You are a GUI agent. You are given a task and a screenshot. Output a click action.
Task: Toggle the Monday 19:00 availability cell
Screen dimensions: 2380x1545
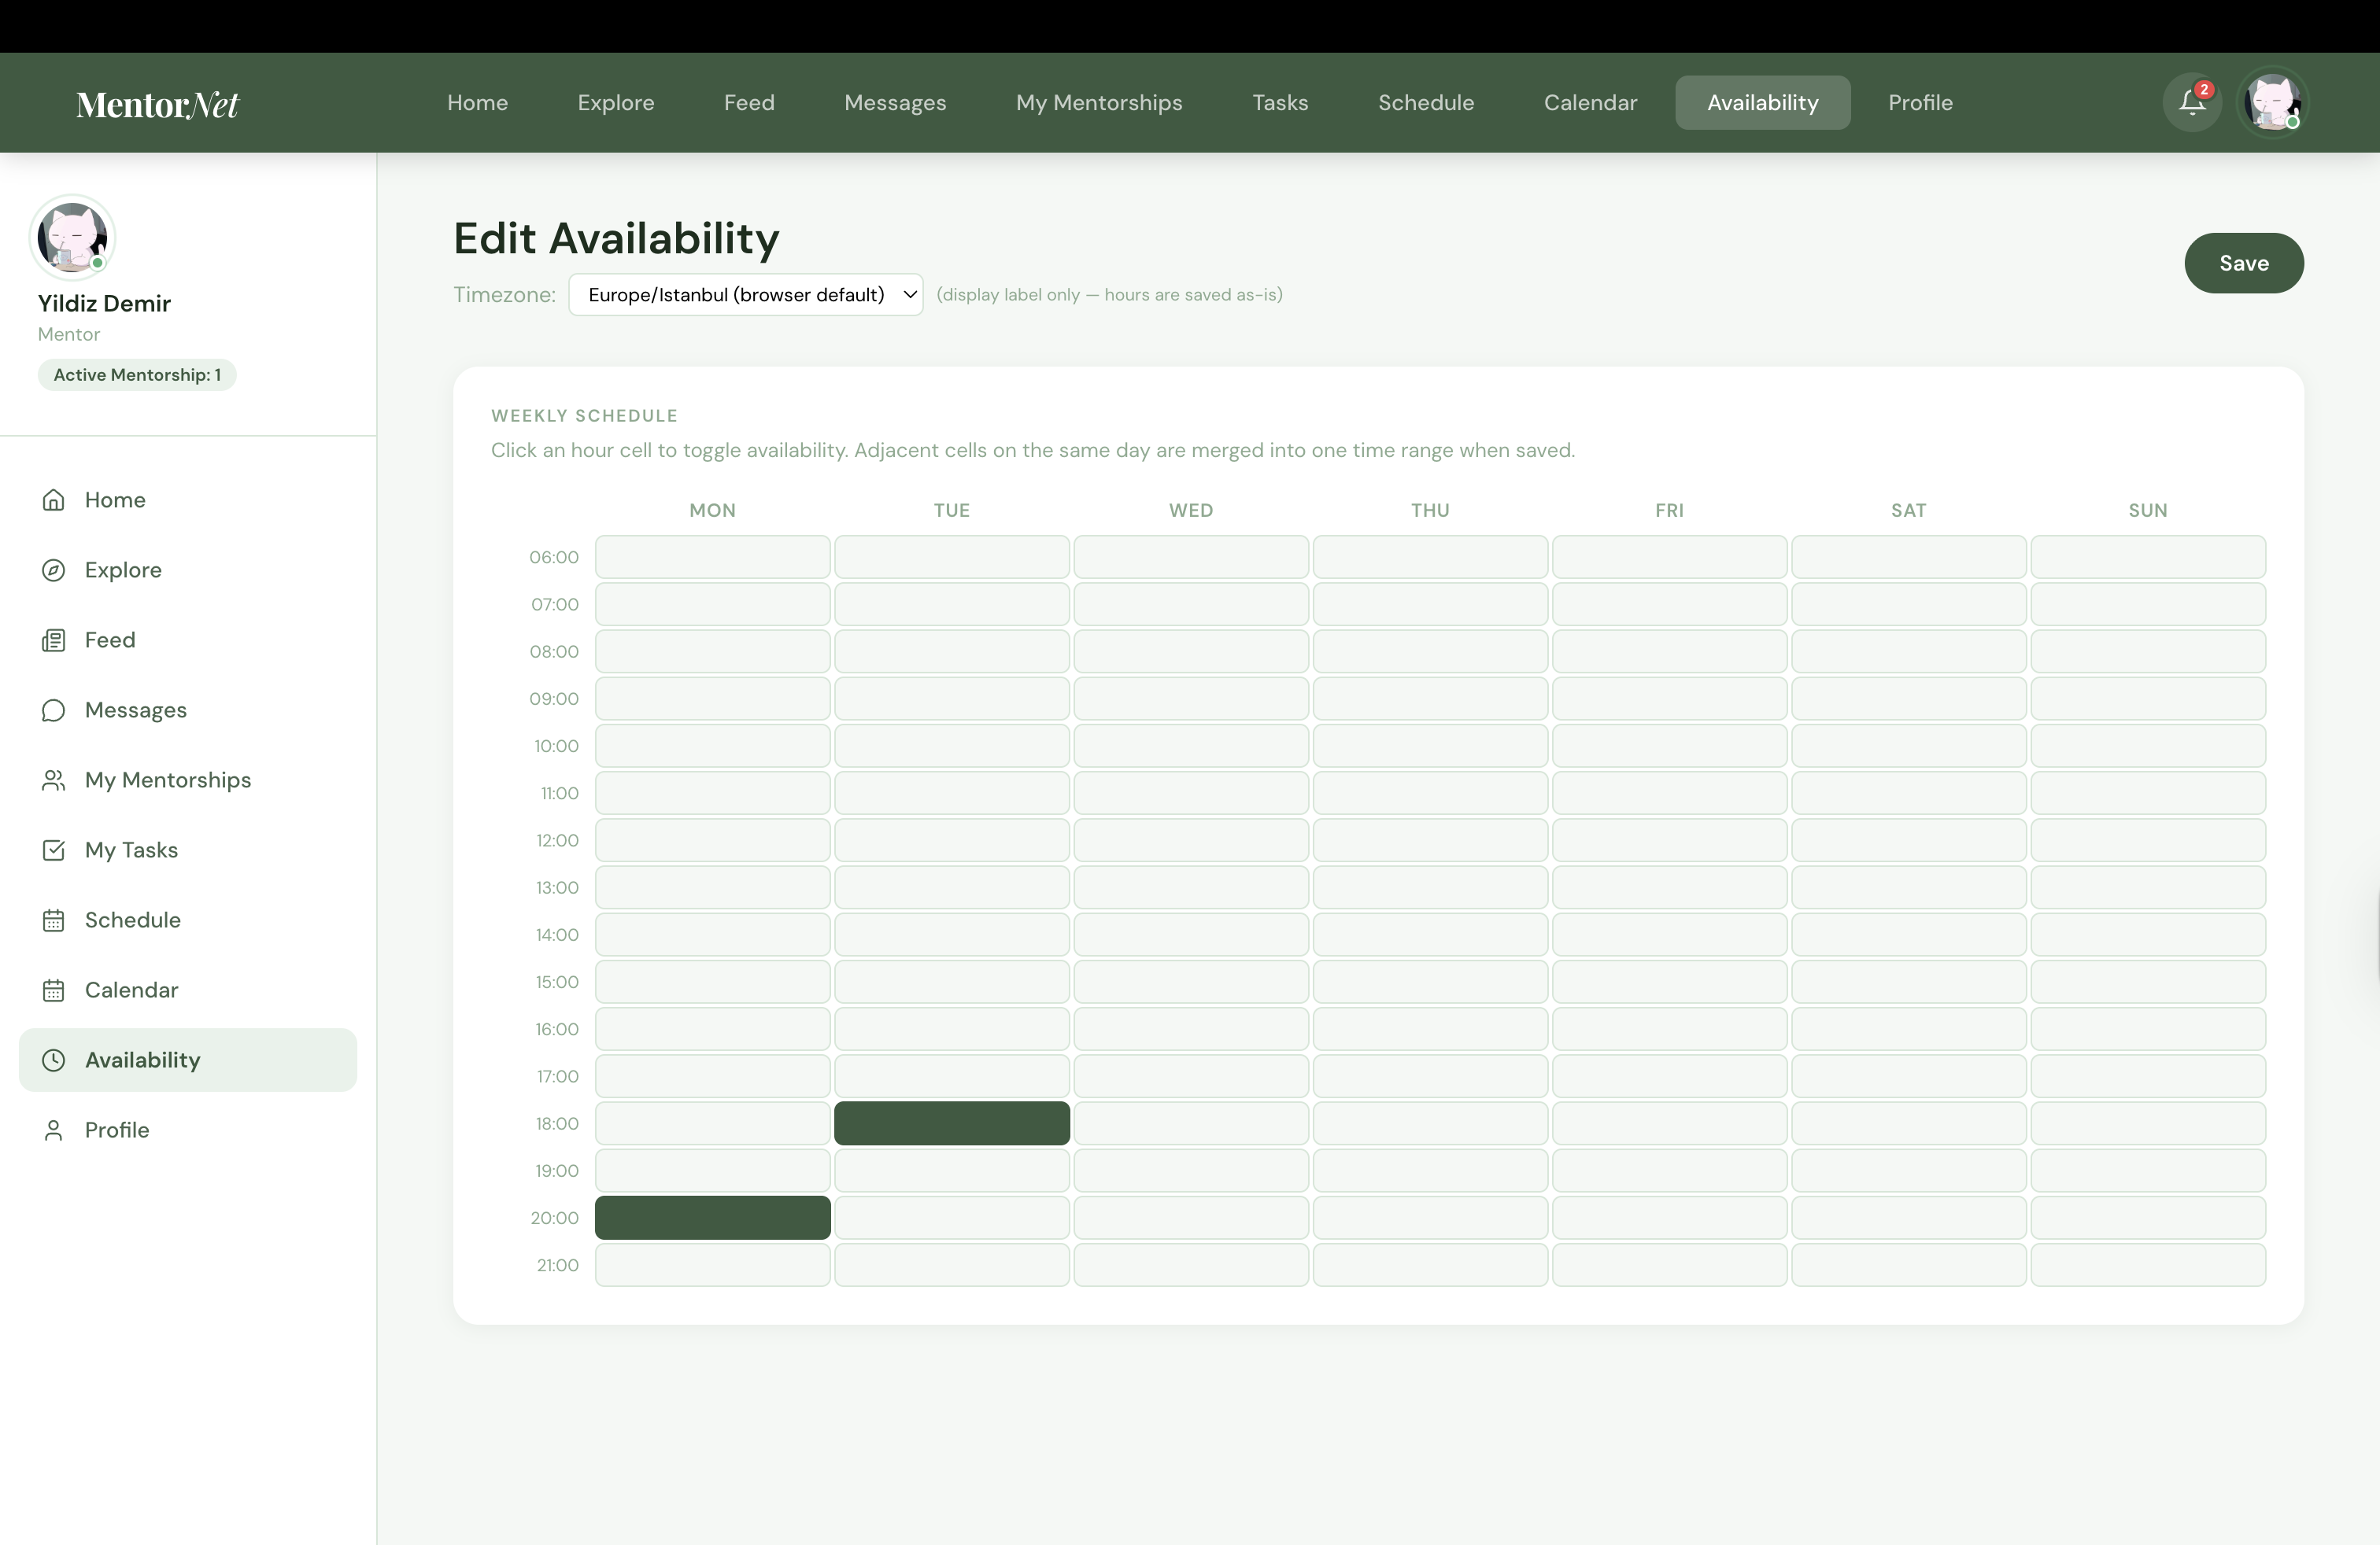point(713,1171)
